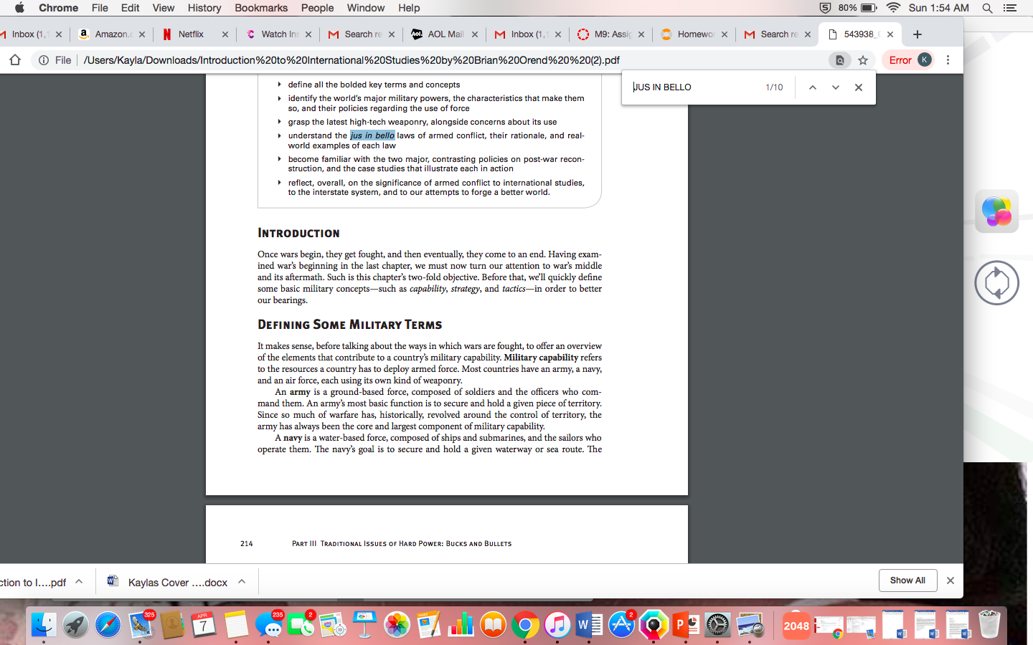Image resolution: width=1033 pixels, height=645 pixels.
Task: Expand options for the downloaded PDF file
Action: [79, 581]
